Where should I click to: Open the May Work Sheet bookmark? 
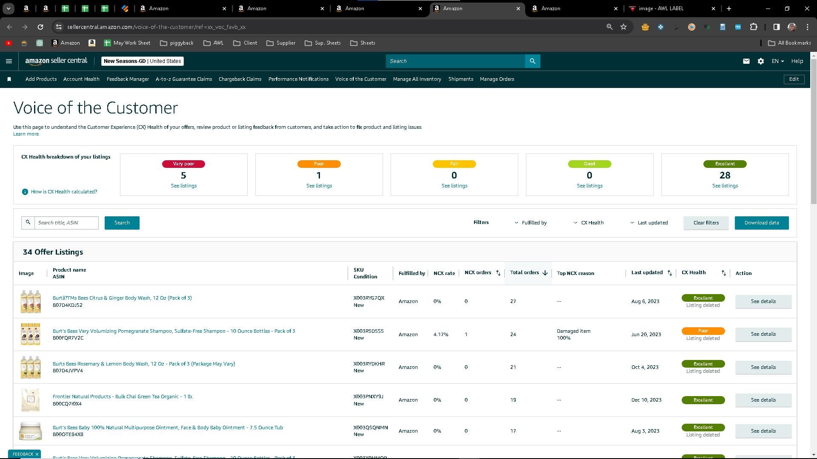(127, 43)
